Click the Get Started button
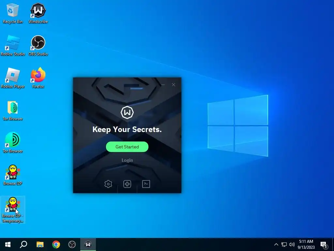Screen dimensions: 334x251 tap(127, 147)
